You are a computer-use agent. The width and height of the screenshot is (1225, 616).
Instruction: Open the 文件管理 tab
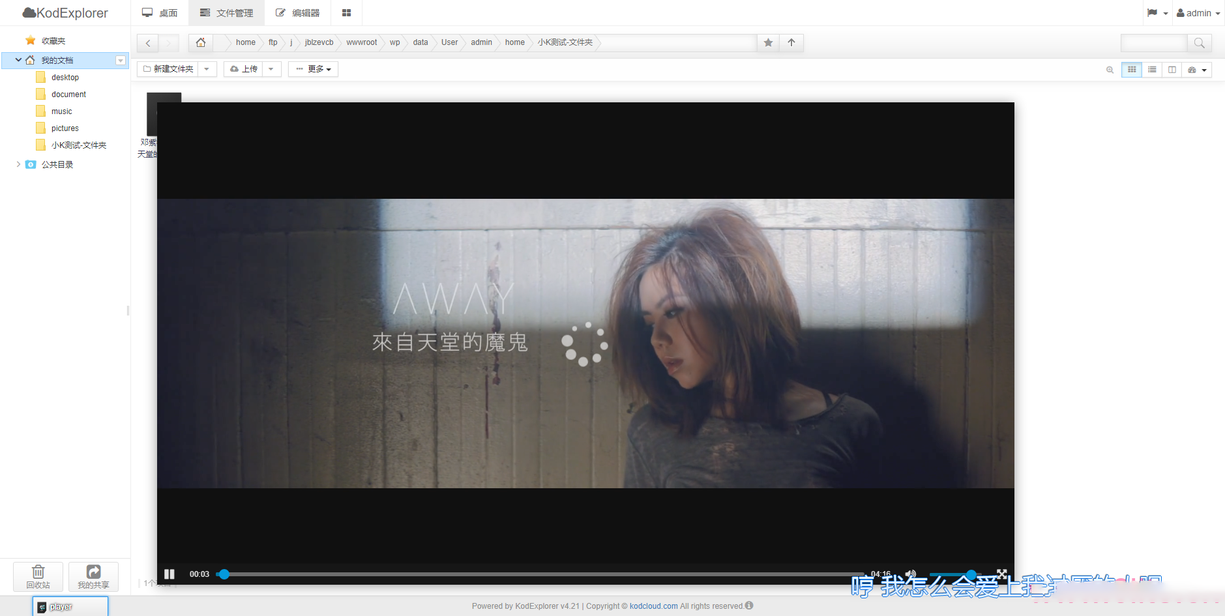pyautogui.click(x=226, y=13)
